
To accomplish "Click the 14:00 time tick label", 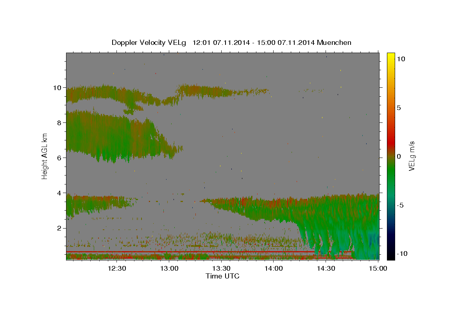I will tap(274, 268).
